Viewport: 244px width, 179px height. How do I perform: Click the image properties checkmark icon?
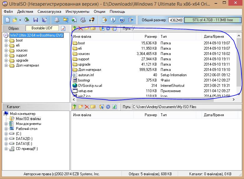[63, 28]
